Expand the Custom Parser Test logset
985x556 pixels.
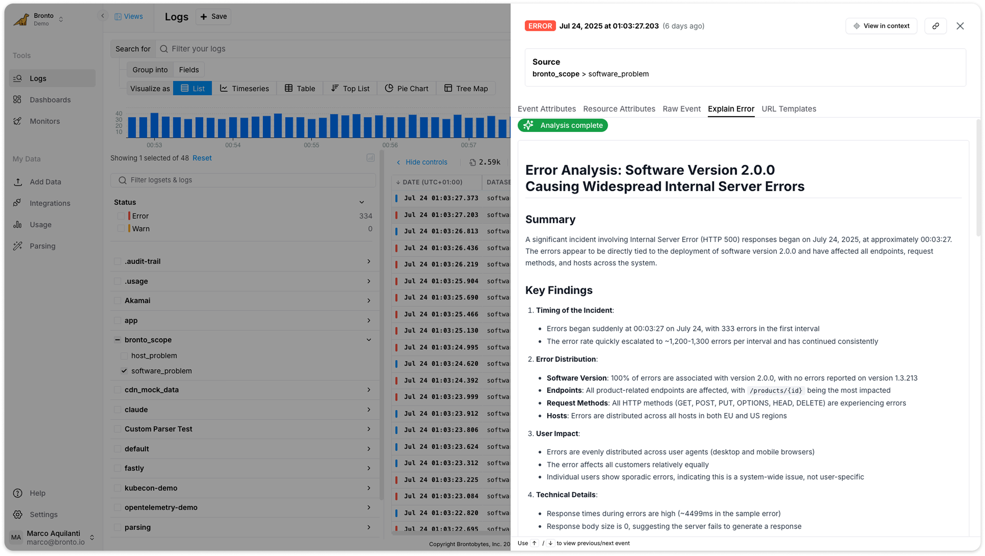point(369,429)
